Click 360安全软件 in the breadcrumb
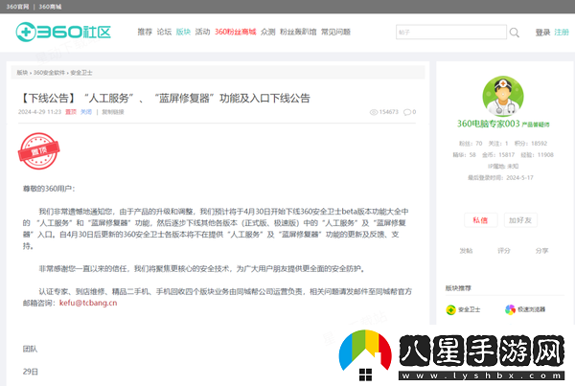The image size is (575, 386). click(x=49, y=73)
